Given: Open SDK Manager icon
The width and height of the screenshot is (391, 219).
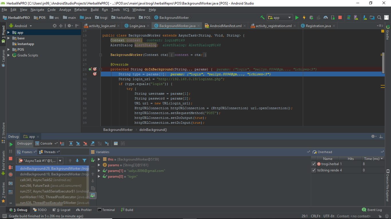Looking at the screenshot, I should coord(364,17).
